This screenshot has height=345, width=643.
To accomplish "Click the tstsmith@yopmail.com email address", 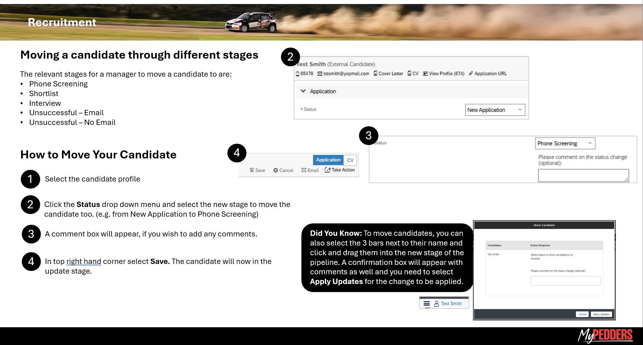I will [346, 73].
